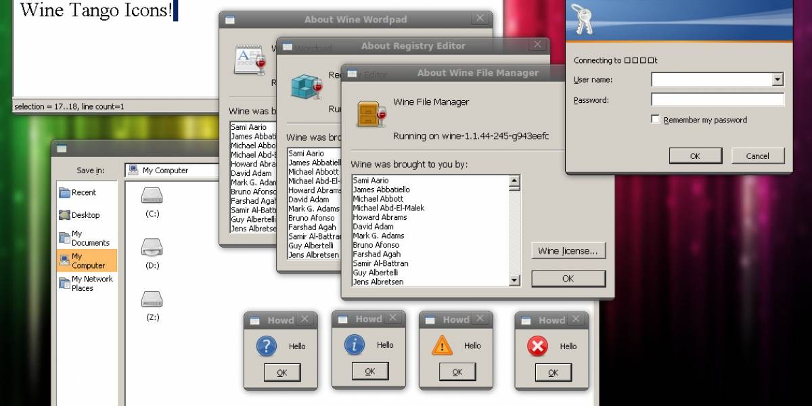This screenshot has width=812, height=406.
Task: Open the D: drive icon
Action: (x=152, y=247)
